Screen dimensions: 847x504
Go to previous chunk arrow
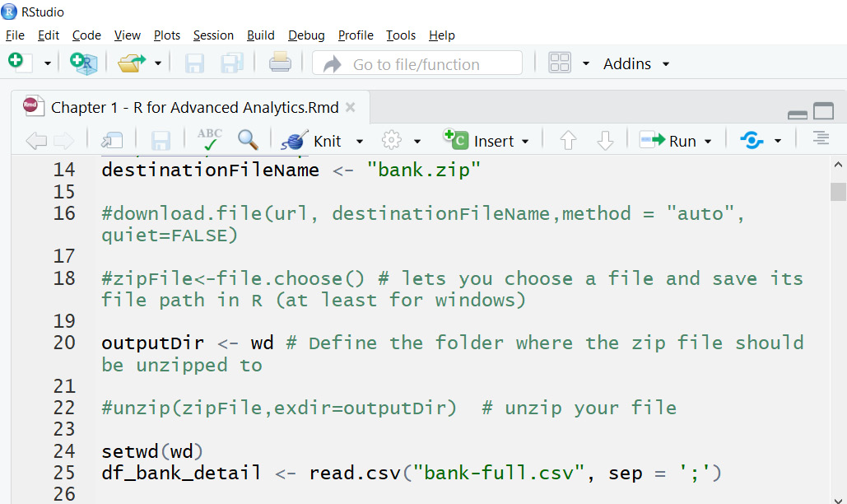(568, 141)
